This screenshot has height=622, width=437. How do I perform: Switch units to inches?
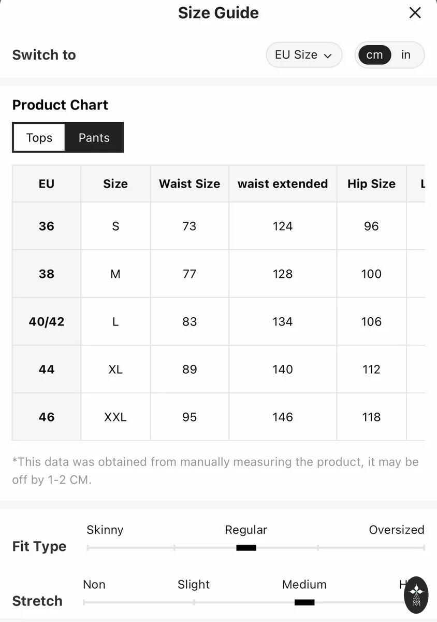click(x=406, y=55)
